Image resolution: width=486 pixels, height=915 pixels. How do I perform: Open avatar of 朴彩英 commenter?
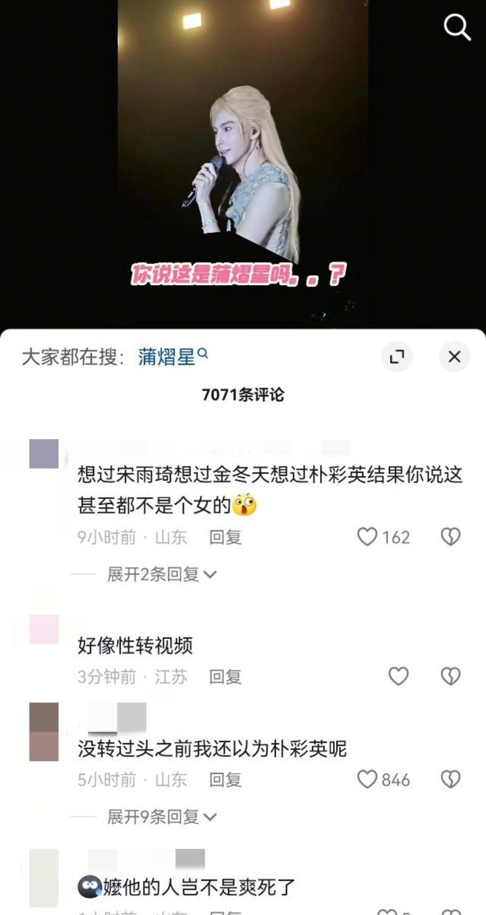click(x=44, y=732)
